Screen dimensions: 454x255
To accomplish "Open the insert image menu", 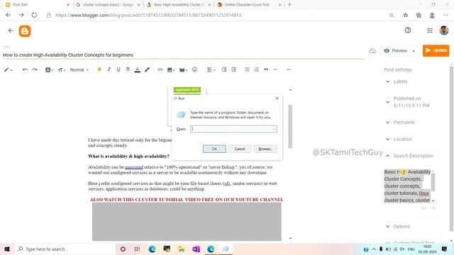I will [170, 69].
